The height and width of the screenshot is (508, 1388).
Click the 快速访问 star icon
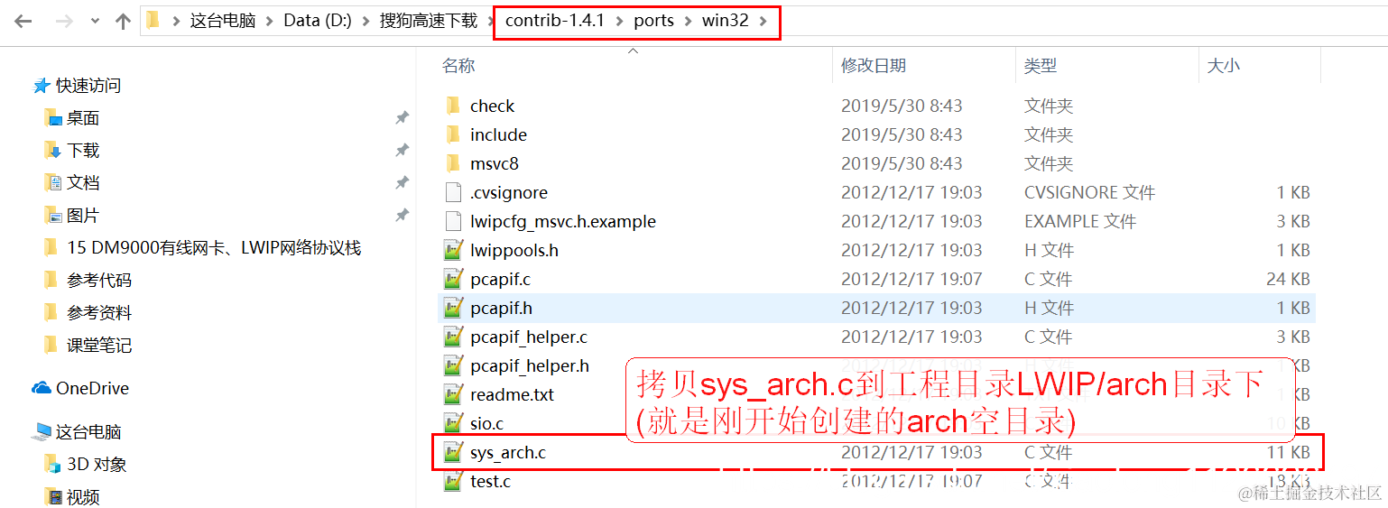tap(42, 86)
